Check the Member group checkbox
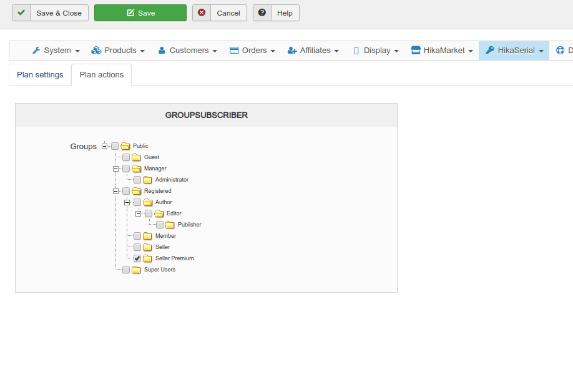Viewport: 573px width, 367px height. point(137,236)
